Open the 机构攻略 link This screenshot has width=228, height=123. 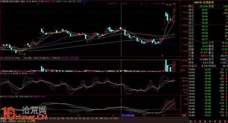(x=21, y=121)
